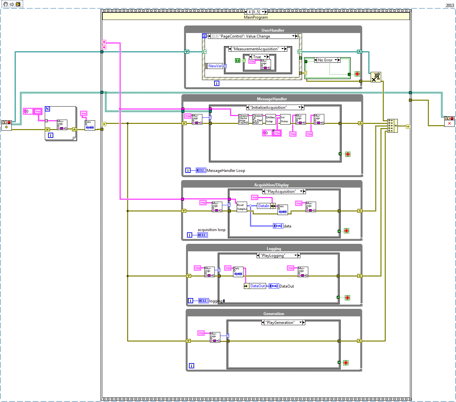This screenshot has height=402, width=456.
Task: Select the For loop N count terminal
Action: coord(47,109)
